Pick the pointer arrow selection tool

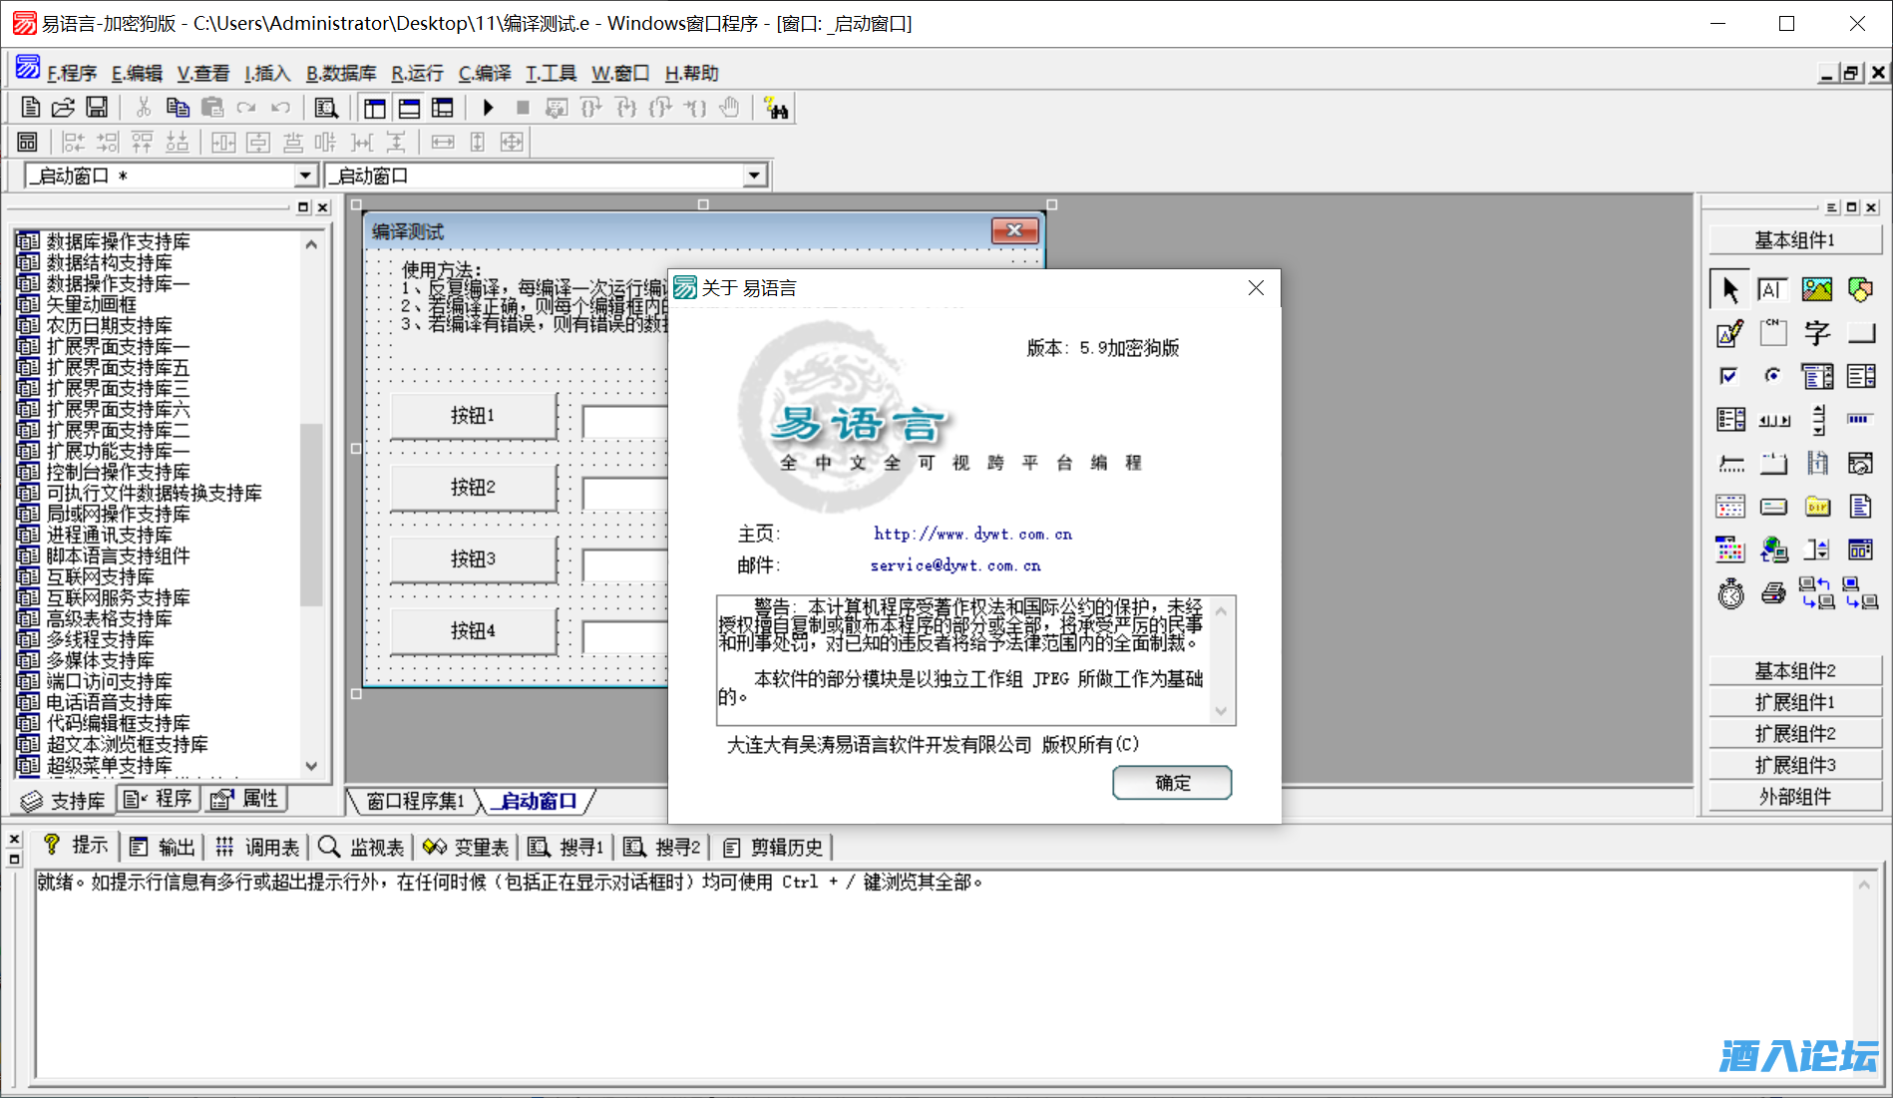pyautogui.click(x=1729, y=289)
